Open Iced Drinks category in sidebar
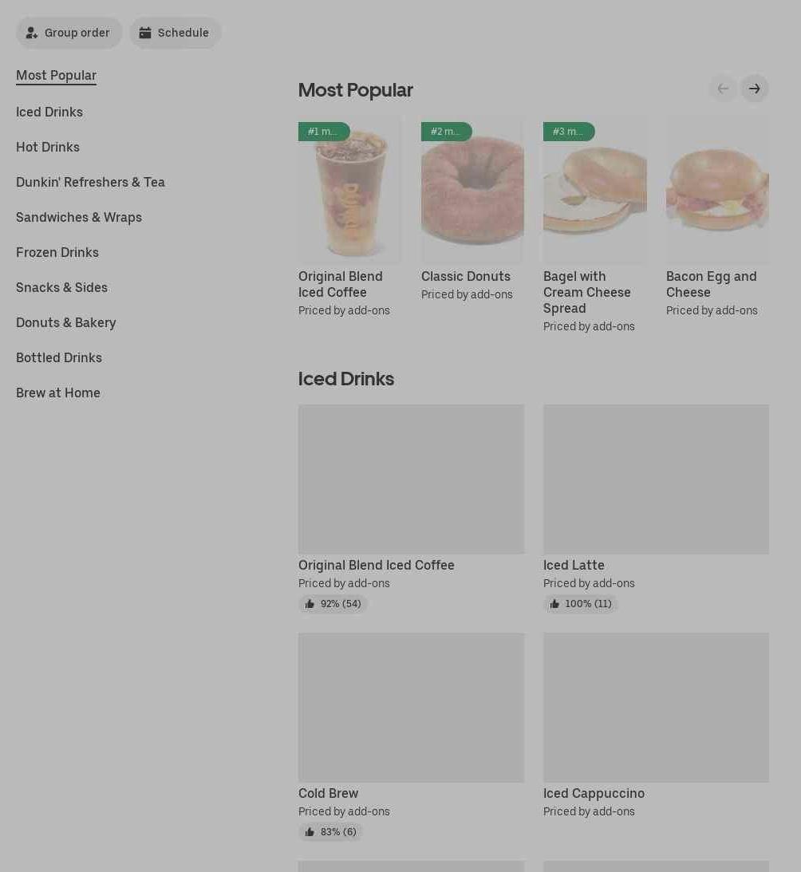This screenshot has height=872, width=801. click(x=49, y=112)
